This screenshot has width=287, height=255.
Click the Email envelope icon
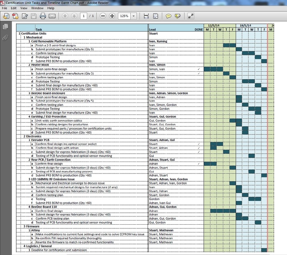click(x=52, y=16)
